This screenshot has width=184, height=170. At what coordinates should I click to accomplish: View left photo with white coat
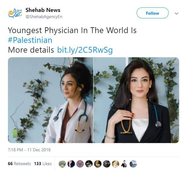click(50, 100)
